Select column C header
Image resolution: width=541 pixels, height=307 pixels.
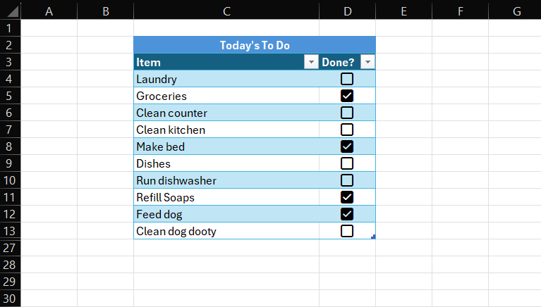click(226, 11)
